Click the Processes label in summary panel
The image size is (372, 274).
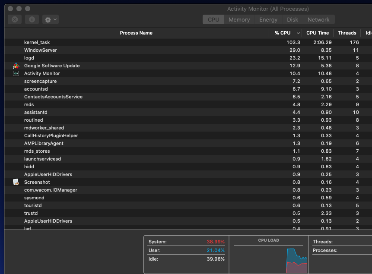point(325,250)
